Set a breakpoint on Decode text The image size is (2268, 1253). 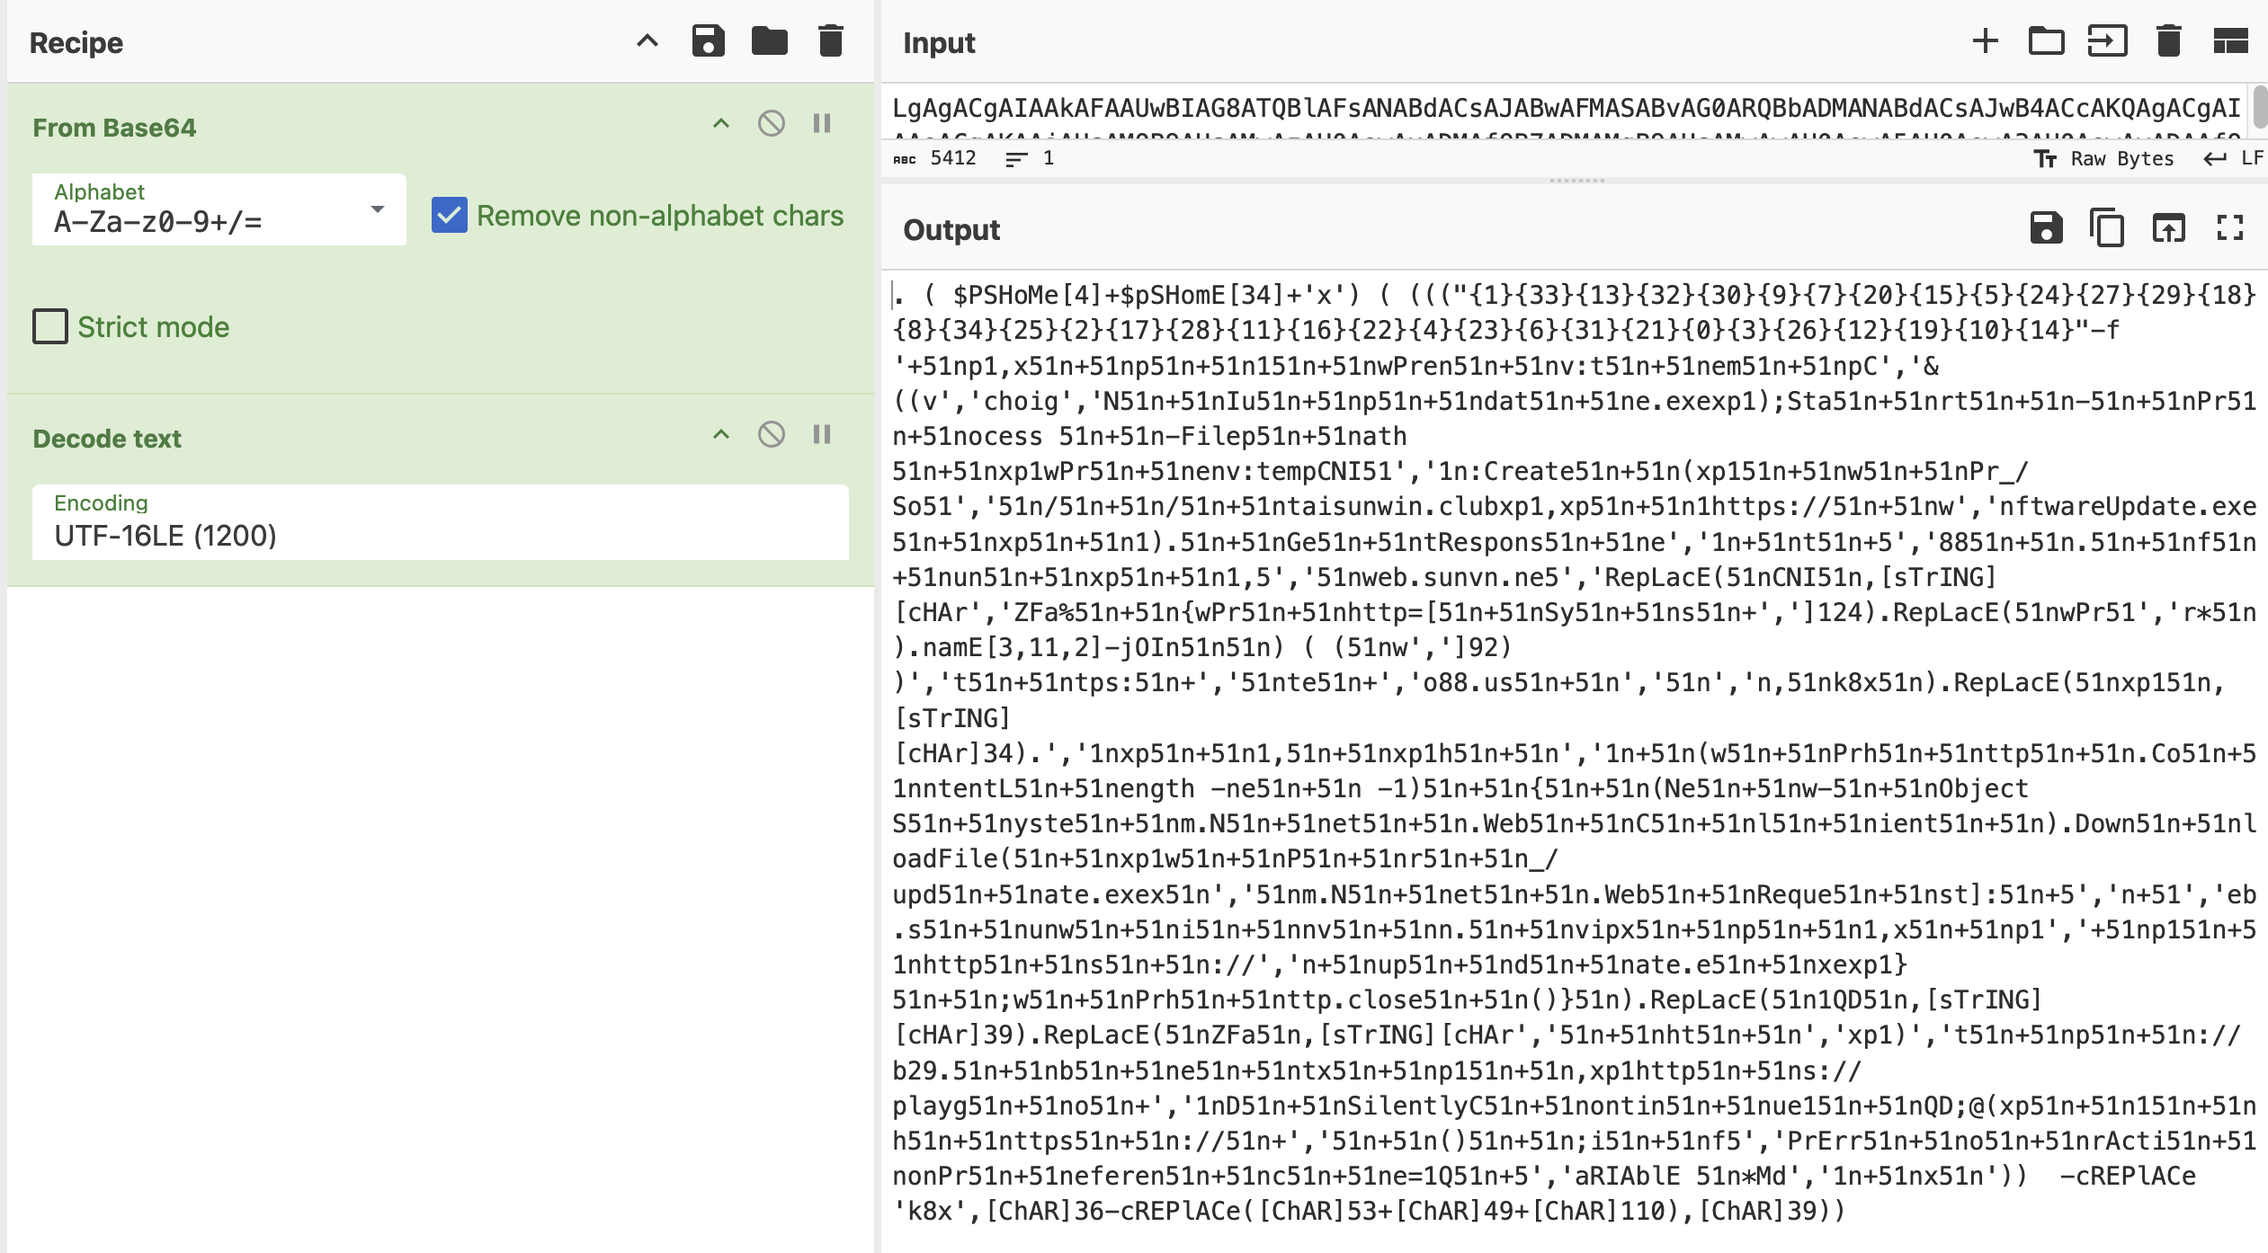[x=821, y=435]
